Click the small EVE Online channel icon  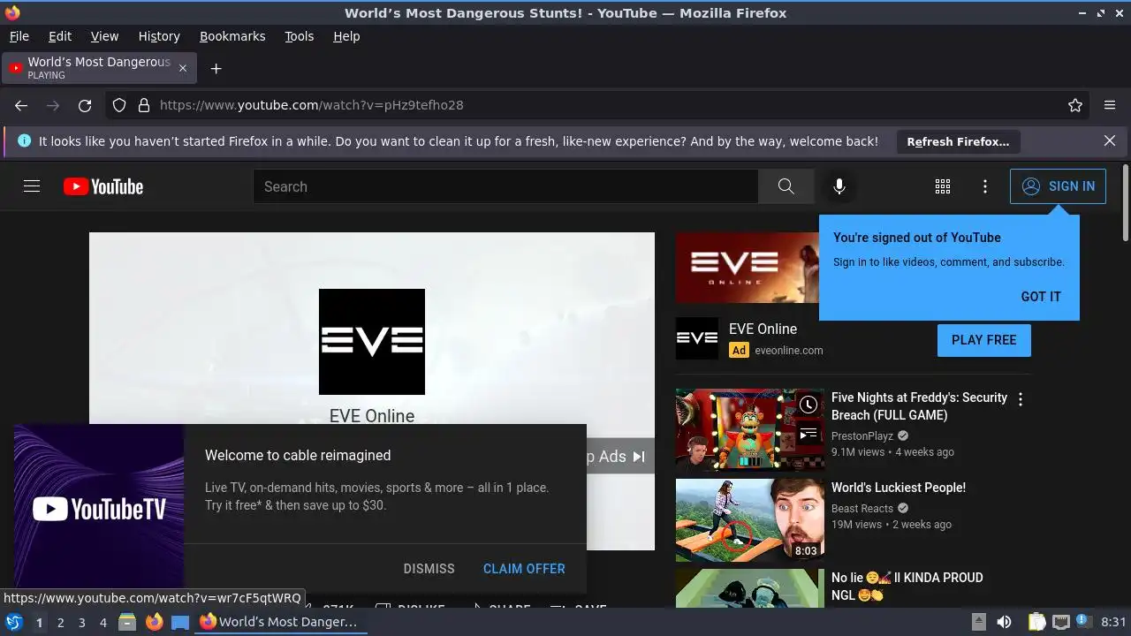[697, 339]
